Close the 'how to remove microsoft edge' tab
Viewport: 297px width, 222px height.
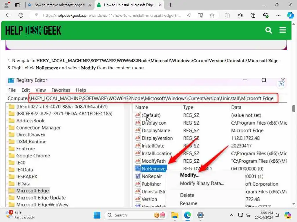[90, 5]
